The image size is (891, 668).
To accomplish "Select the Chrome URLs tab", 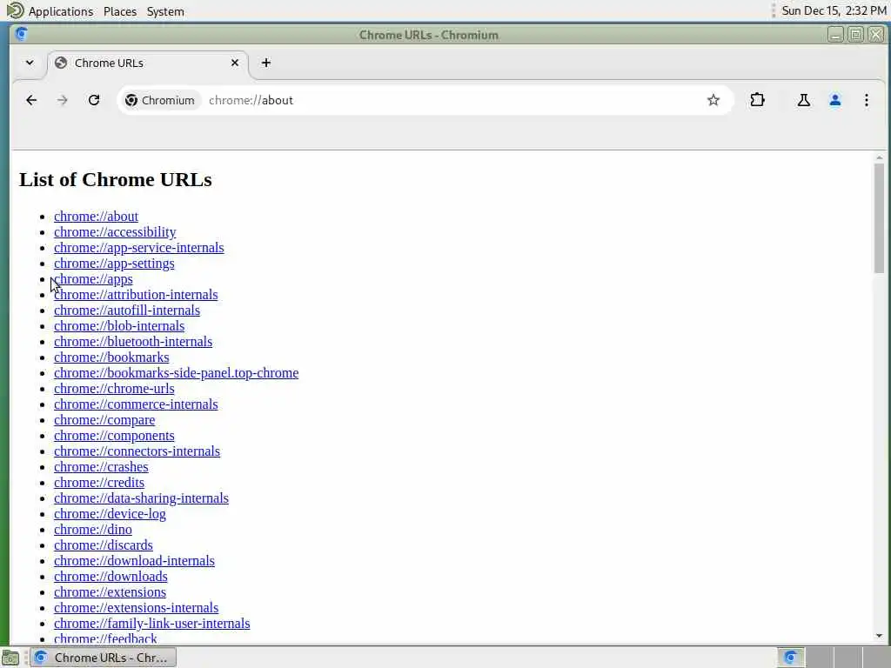I will point(148,63).
